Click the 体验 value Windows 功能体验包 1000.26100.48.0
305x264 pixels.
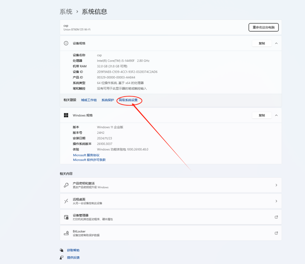(x=122, y=149)
